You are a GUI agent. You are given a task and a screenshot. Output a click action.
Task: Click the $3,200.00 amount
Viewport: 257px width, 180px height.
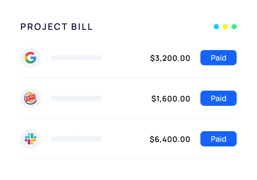170,58
